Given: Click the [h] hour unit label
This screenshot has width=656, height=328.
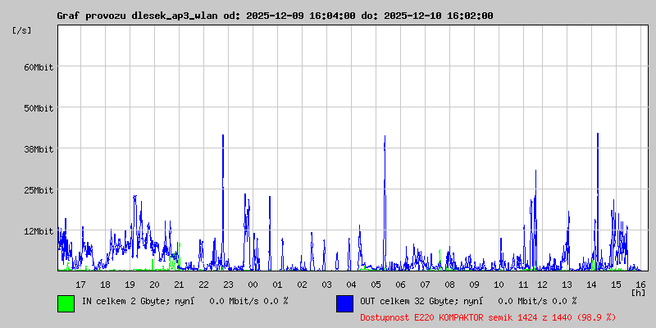Looking at the screenshot, I should pos(639,293).
